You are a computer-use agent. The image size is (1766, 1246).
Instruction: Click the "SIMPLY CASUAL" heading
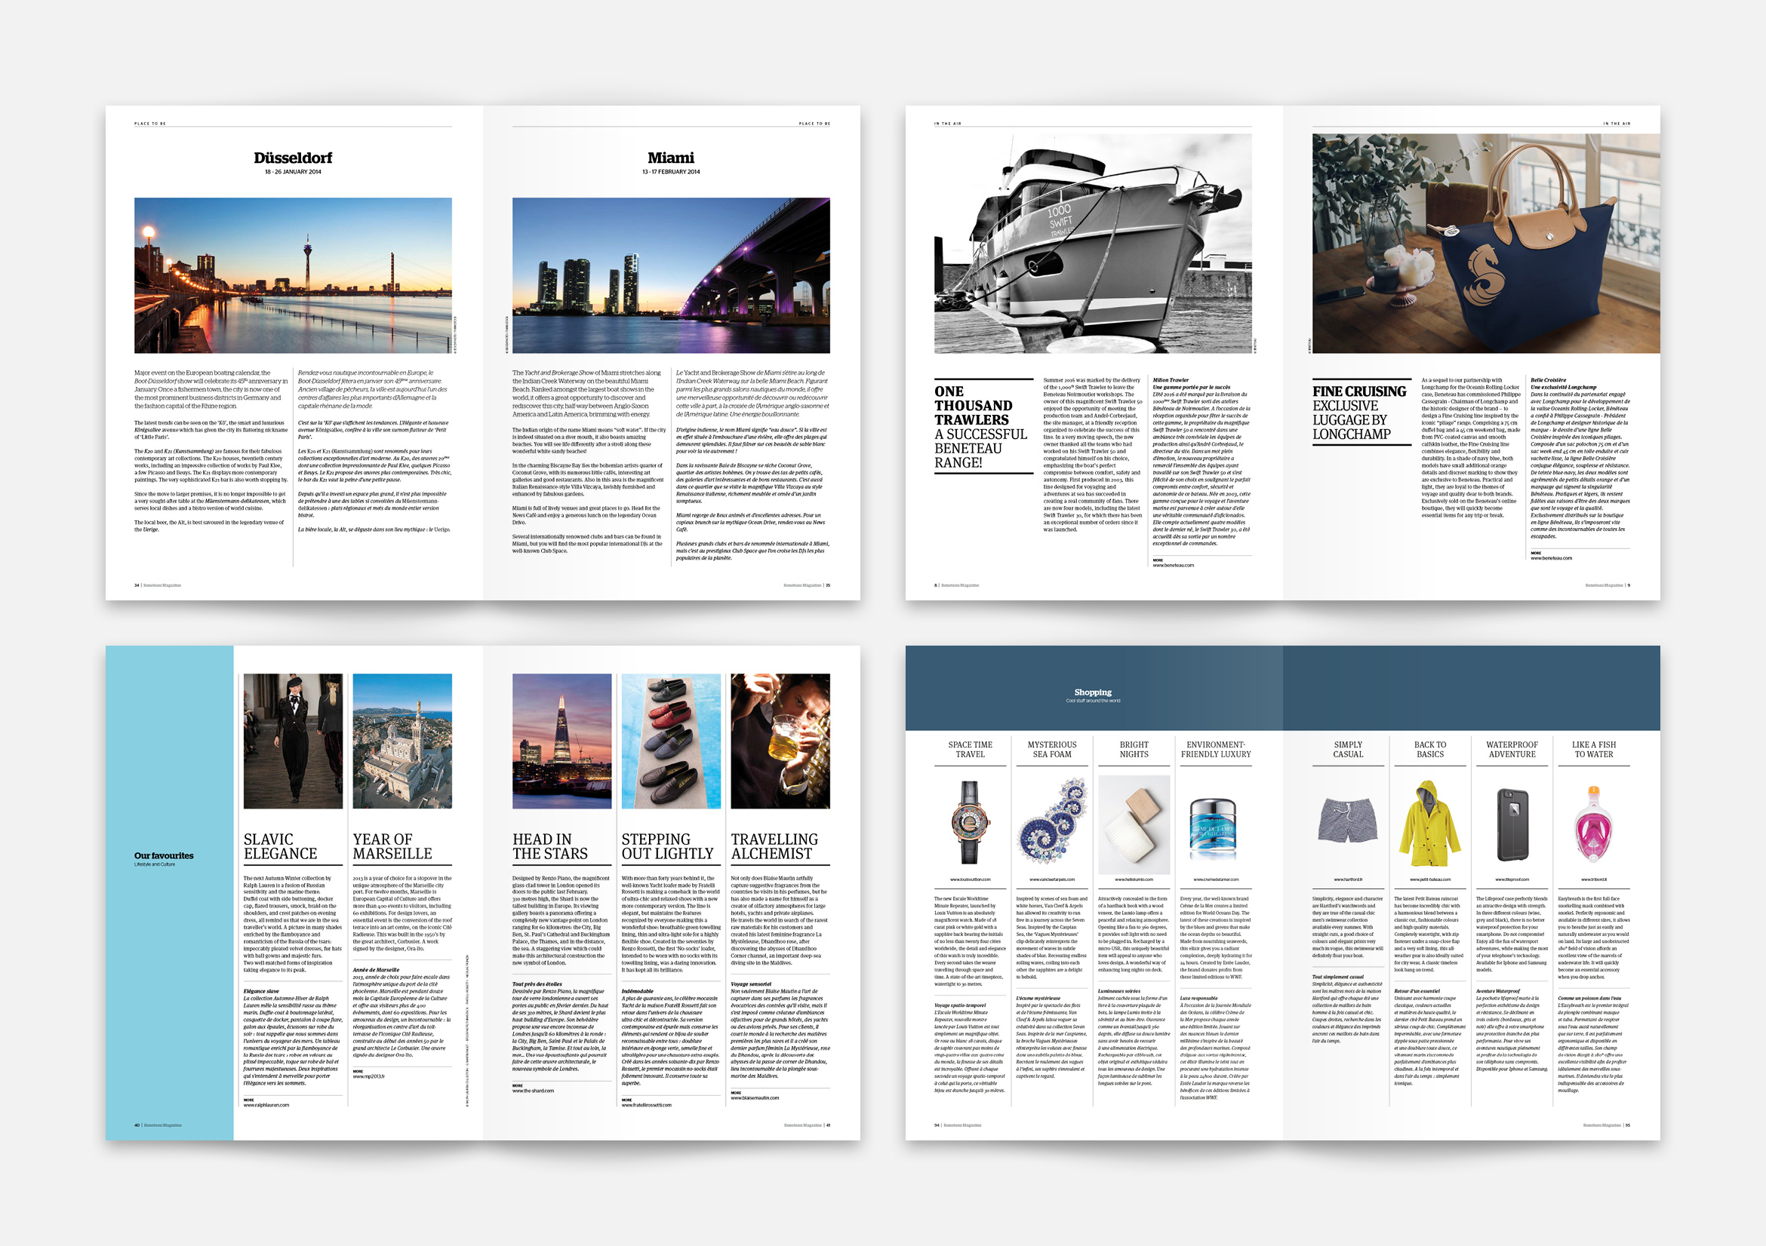[x=1348, y=750]
